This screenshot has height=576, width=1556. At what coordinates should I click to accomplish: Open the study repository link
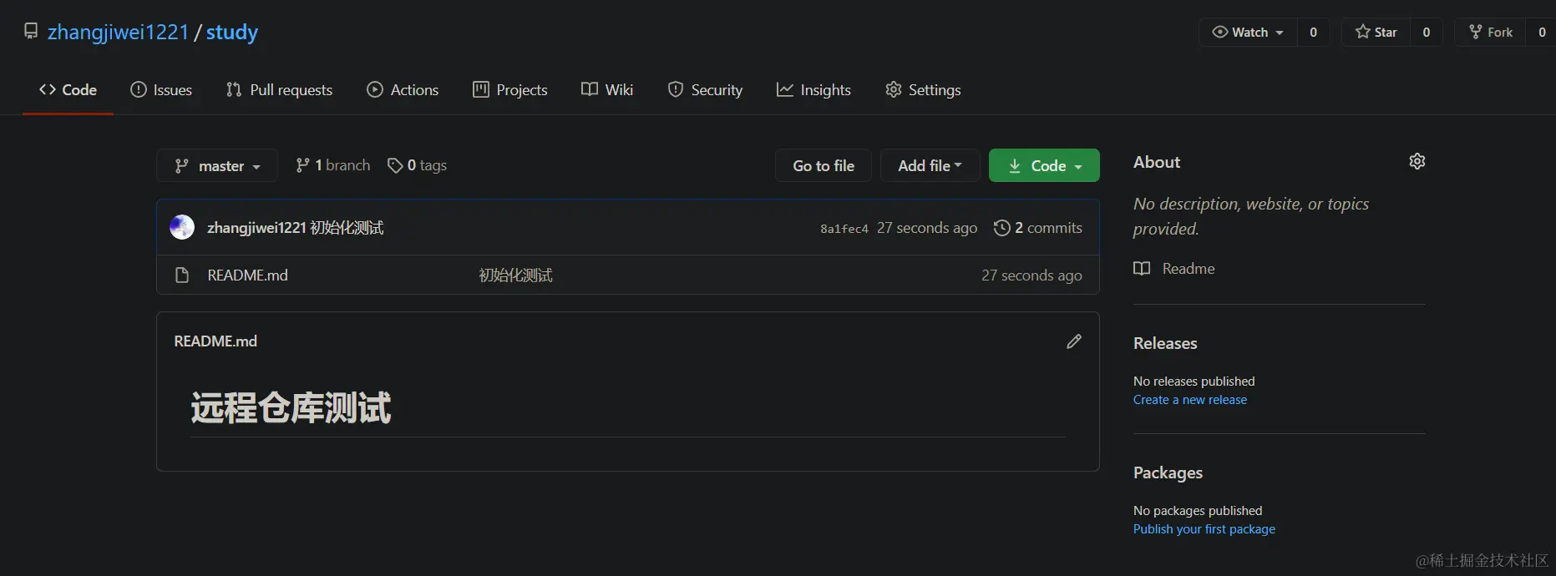pyautogui.click(x=231, y=32)
